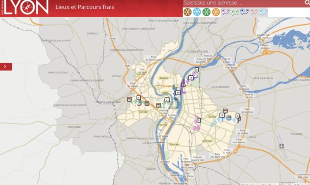Click the cluster marker numbered 2
310x185 pixels.
coord(238,116)
